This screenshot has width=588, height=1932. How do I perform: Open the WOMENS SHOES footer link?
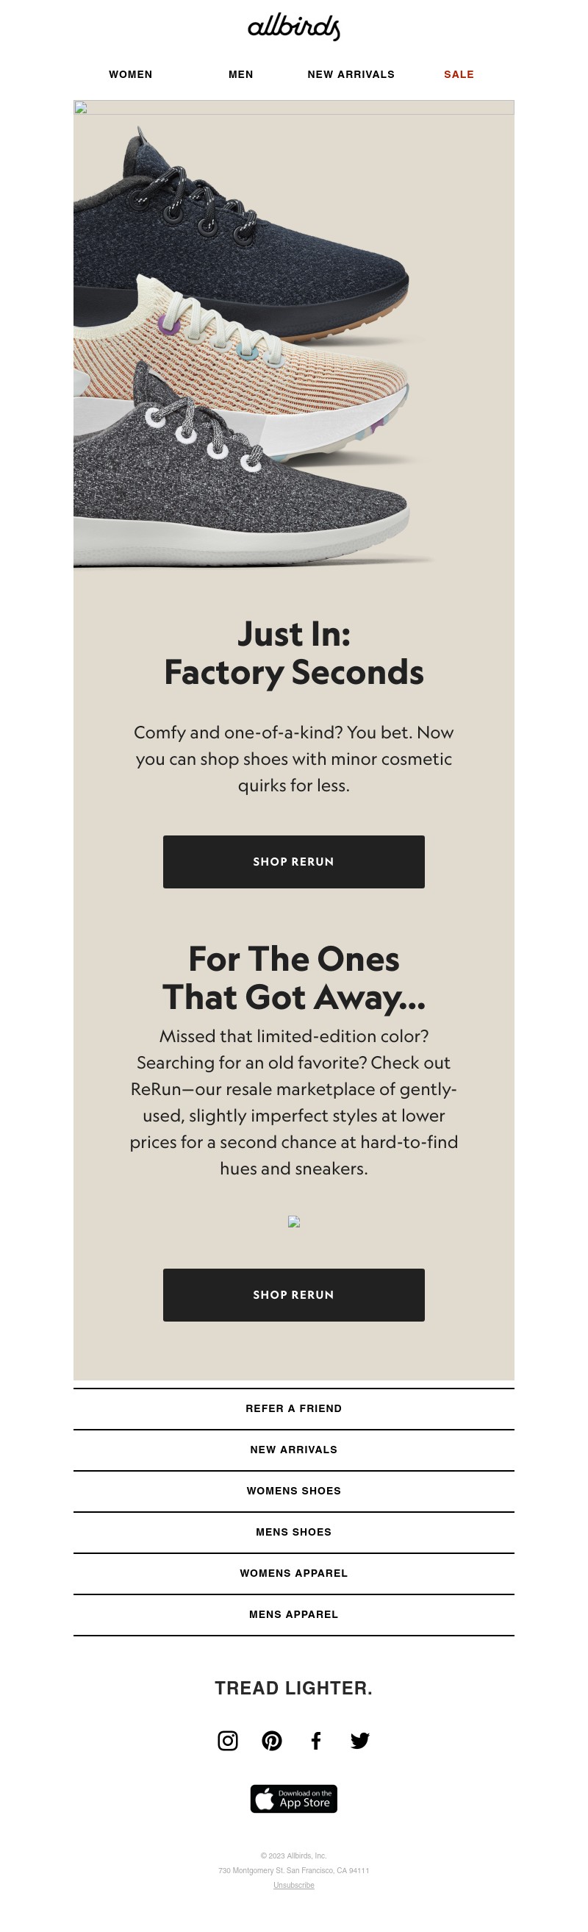point(294,1491)
